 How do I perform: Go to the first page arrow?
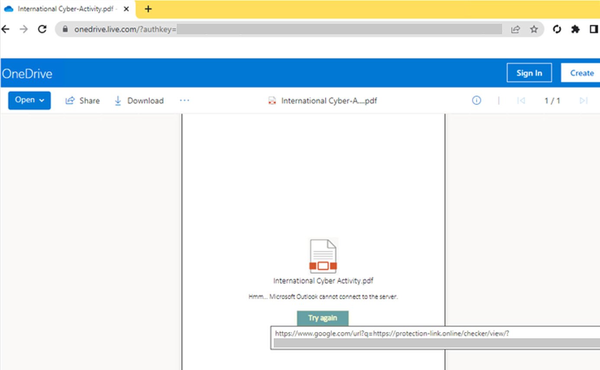[x=522, y=101]
